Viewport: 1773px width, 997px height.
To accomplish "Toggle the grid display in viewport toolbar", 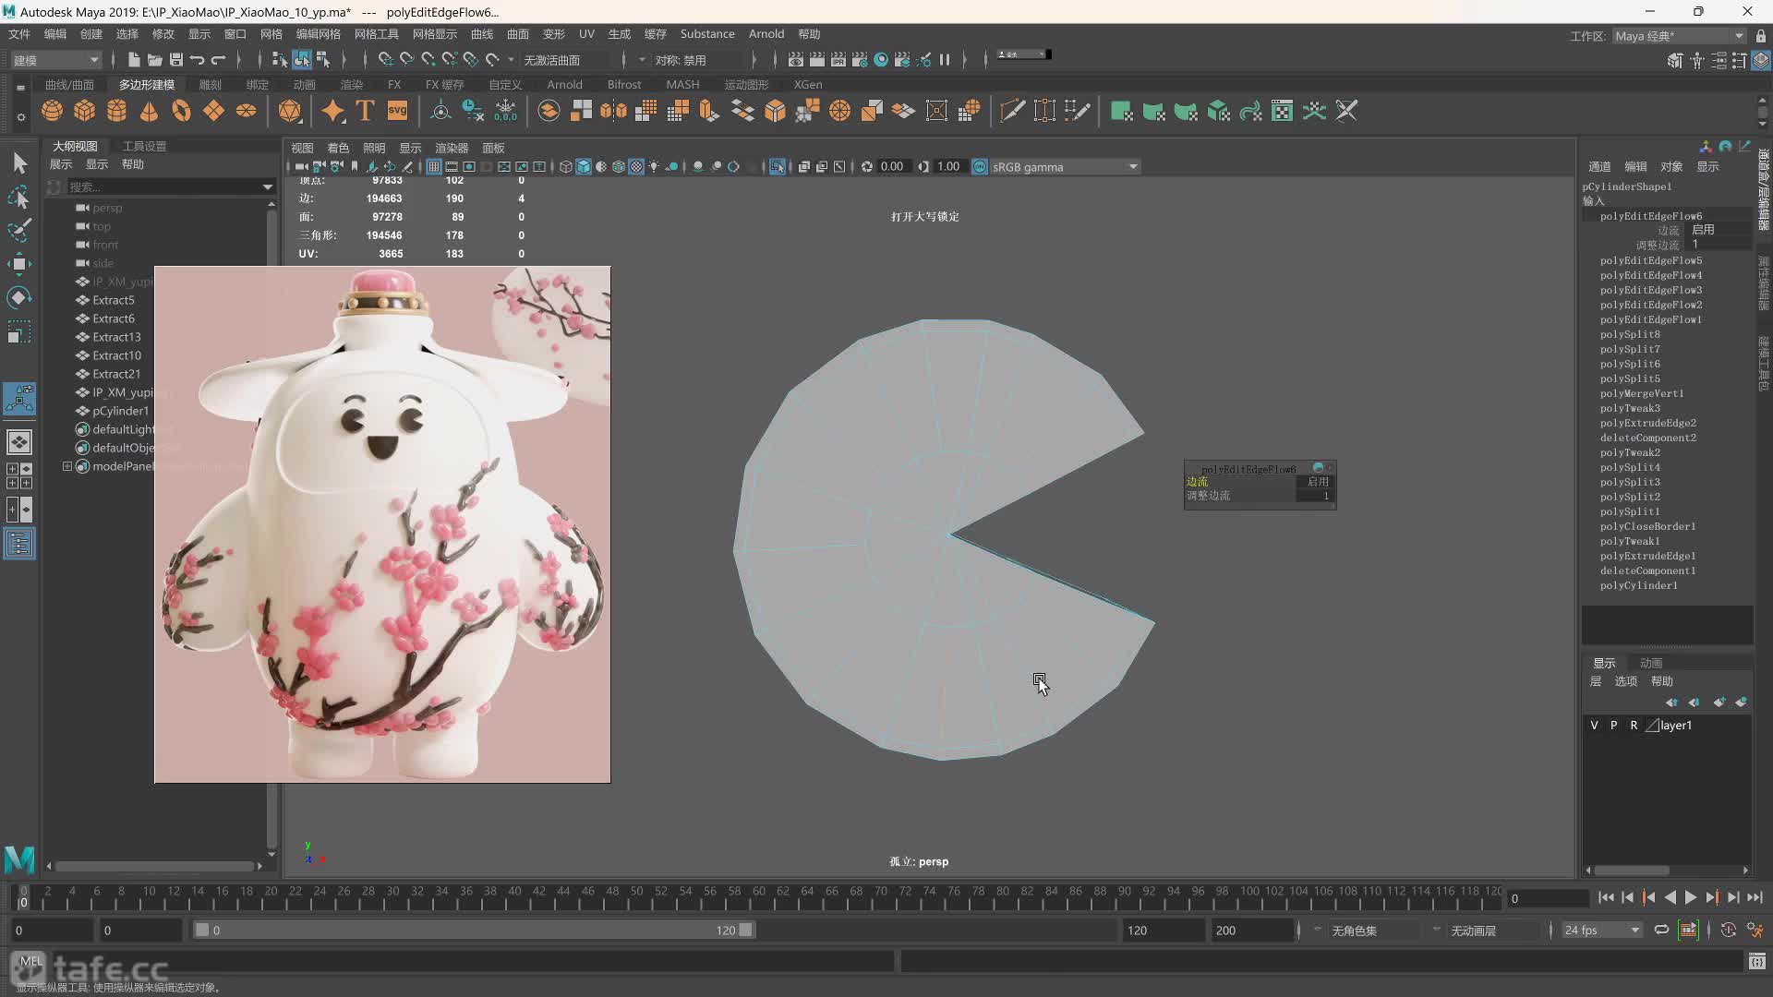I will [x=433, y=167].
